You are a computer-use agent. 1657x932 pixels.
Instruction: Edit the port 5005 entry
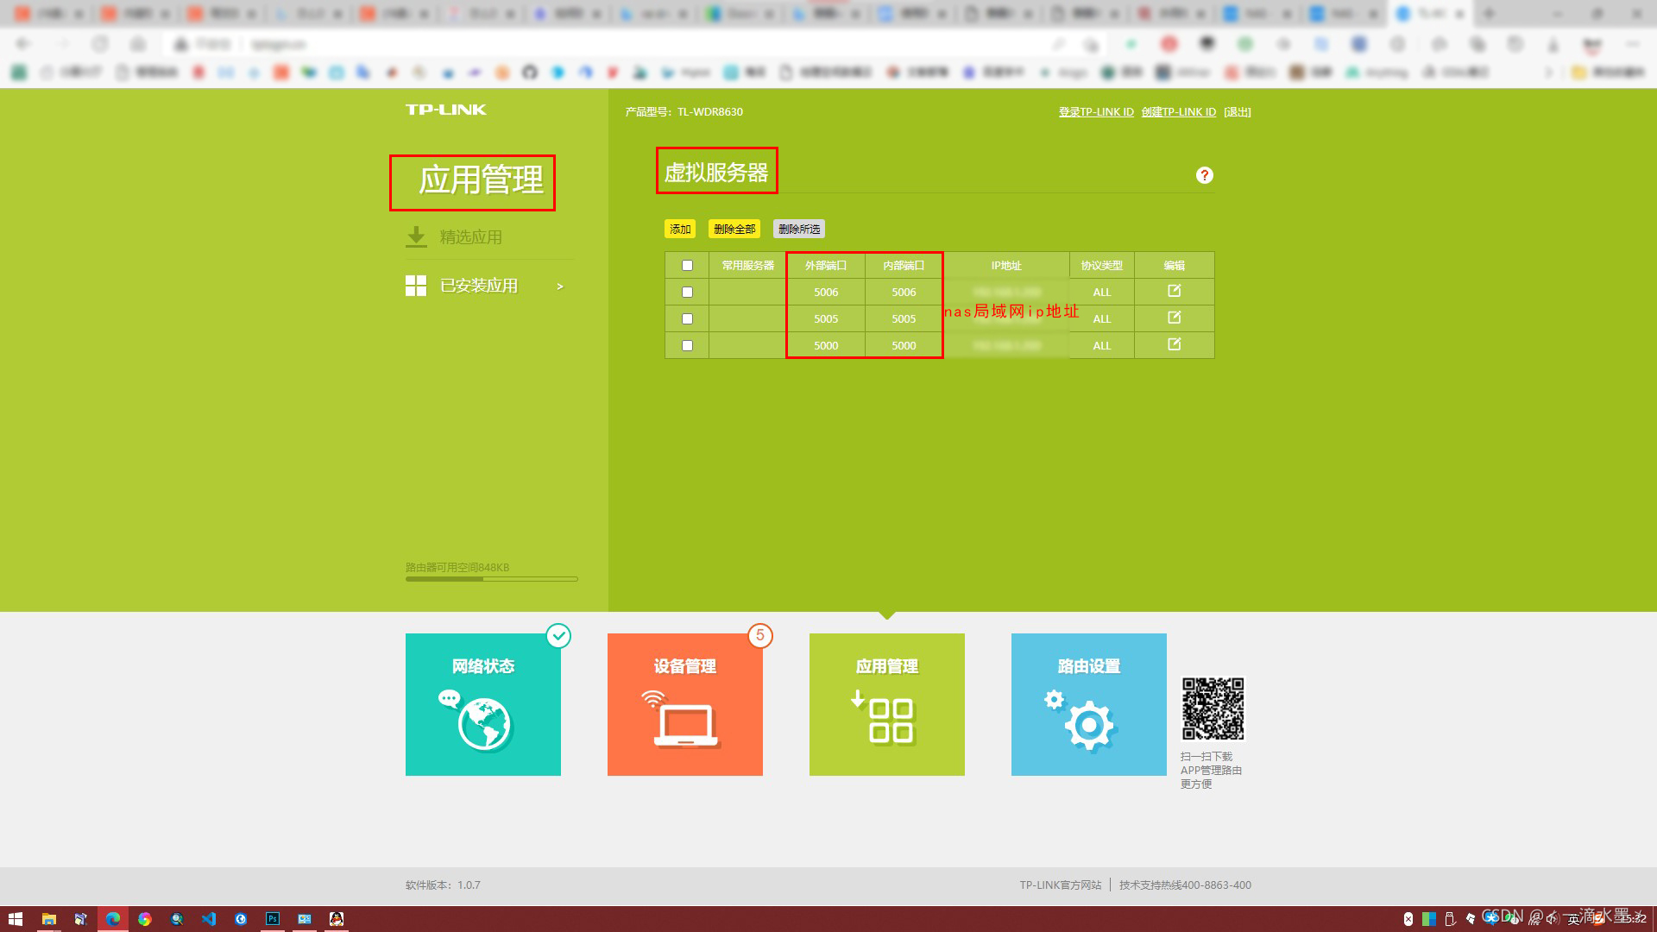point(1174,318)
